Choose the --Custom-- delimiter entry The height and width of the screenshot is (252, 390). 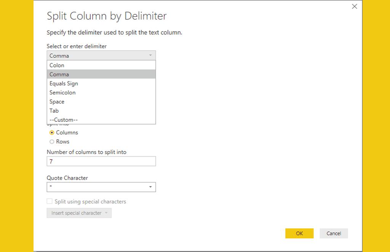pyautogui.click(x=64, y=120)
